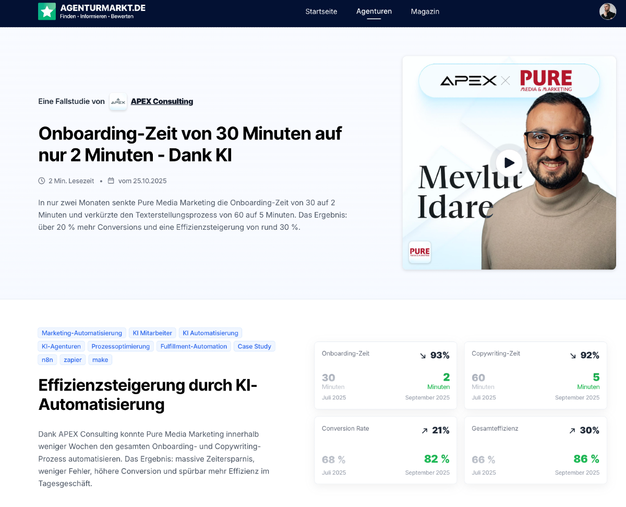Click the Copywriting-Zeit card title
Viewport: 626px width, 507px height.
pos(496,353)
